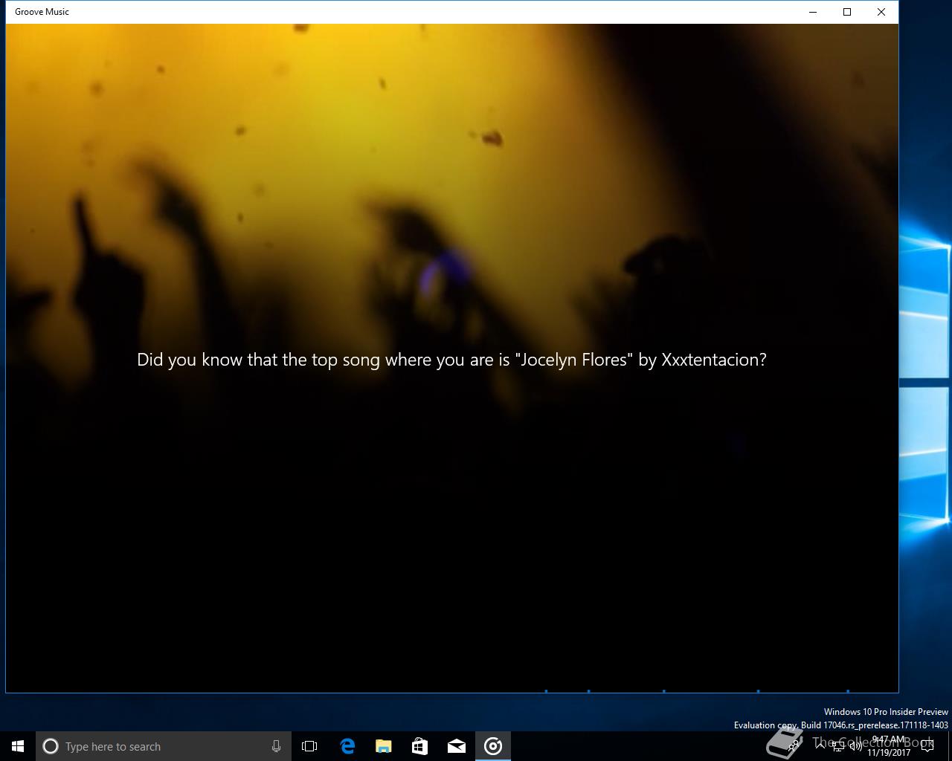Open Microsoft Store from the taskbar

(419, 746)
